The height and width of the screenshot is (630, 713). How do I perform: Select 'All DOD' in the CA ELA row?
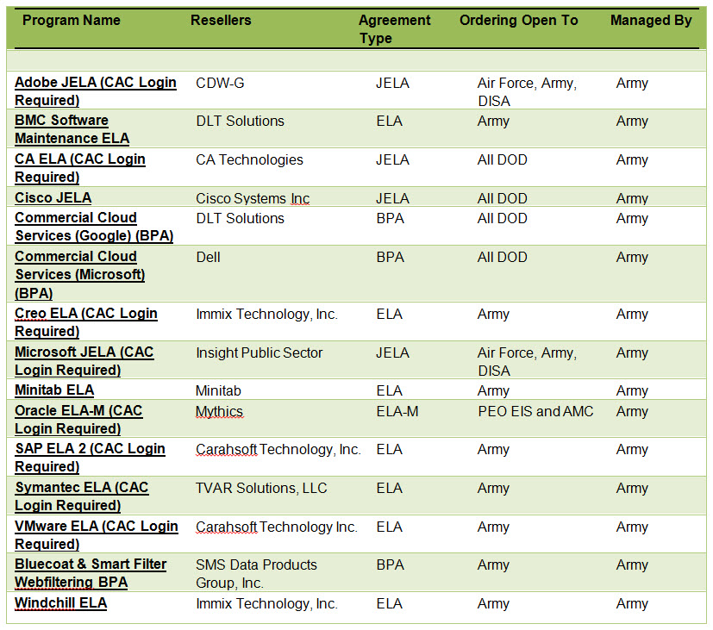pos(502,160)
